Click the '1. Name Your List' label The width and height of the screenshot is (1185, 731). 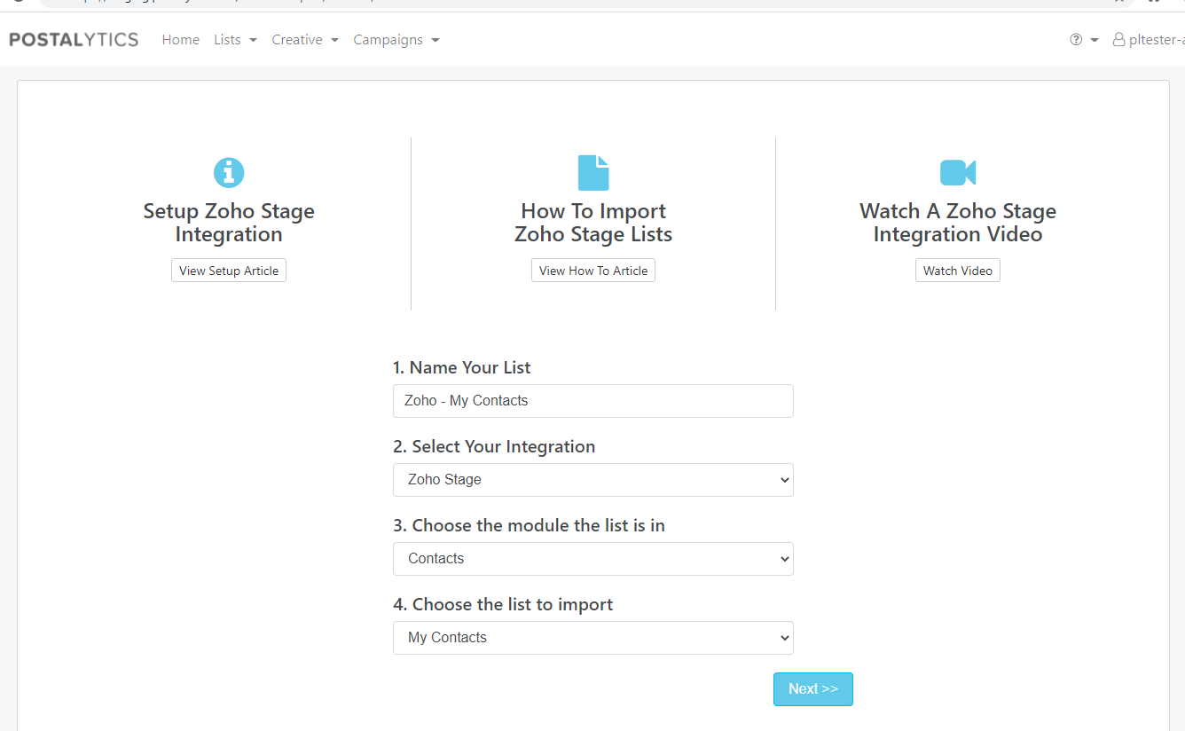point(462,367)
